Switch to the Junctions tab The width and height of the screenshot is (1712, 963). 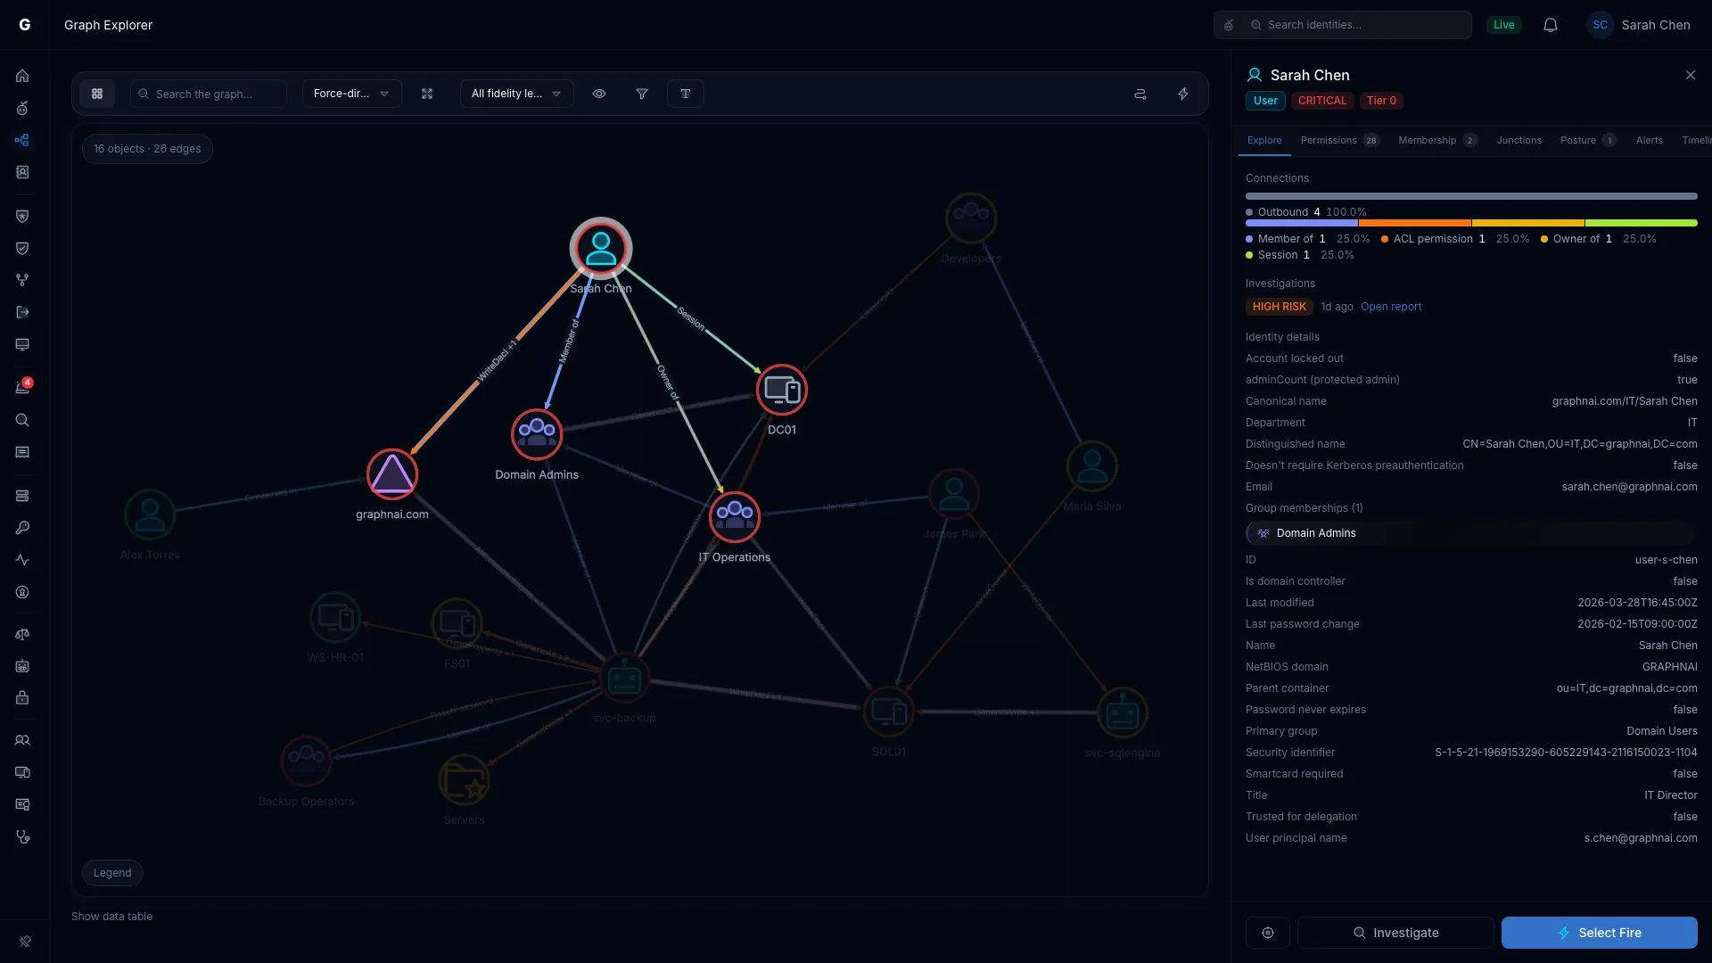point(1519,140)
